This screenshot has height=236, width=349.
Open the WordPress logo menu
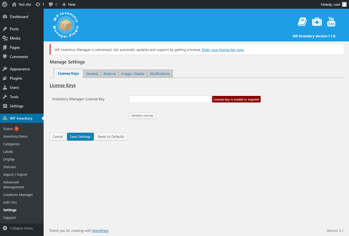pyautogui.click(x=5, y=4)
